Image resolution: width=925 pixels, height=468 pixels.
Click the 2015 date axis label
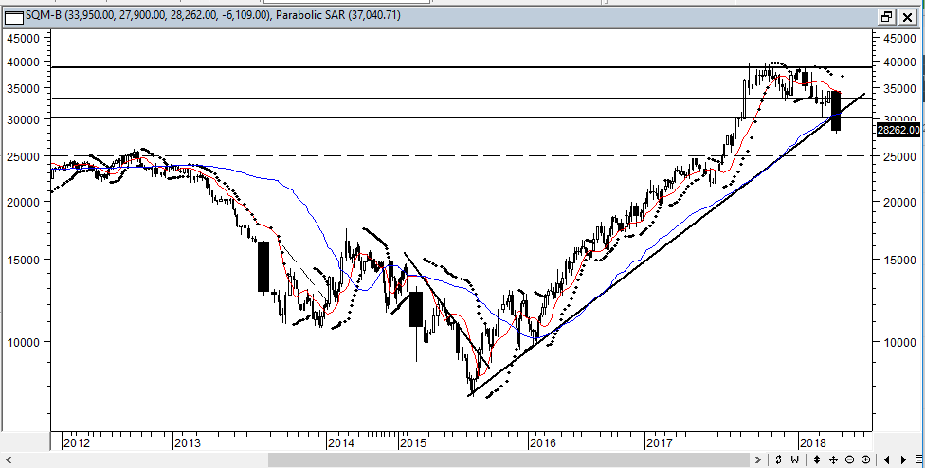click(x=413, y=442)
